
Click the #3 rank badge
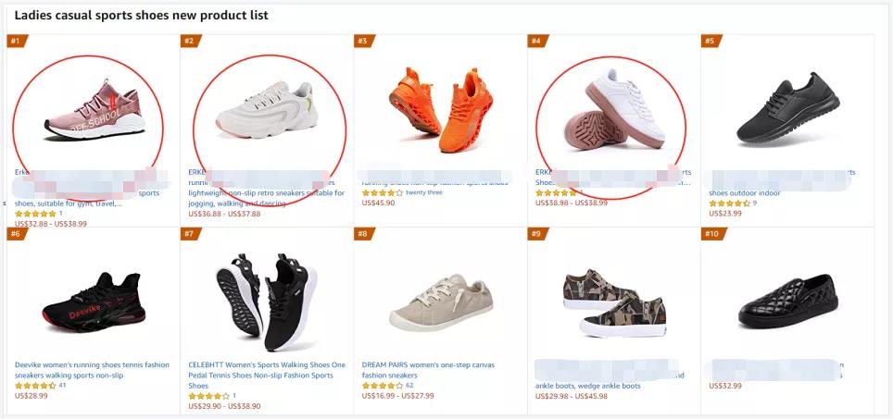pyautogui.click(x=363, y=41)
